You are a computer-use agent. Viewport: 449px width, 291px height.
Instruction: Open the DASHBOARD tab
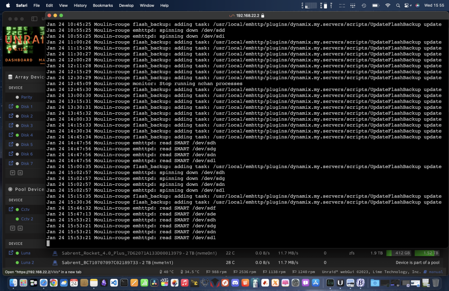19,60
